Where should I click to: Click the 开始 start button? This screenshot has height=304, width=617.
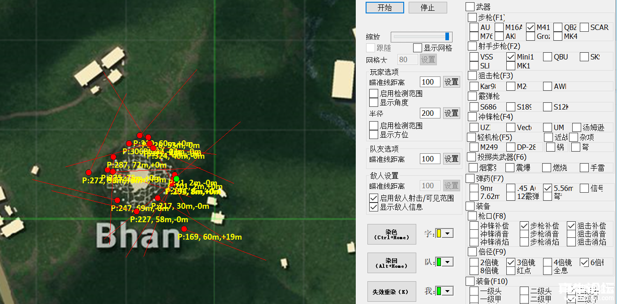click(385, 8)
